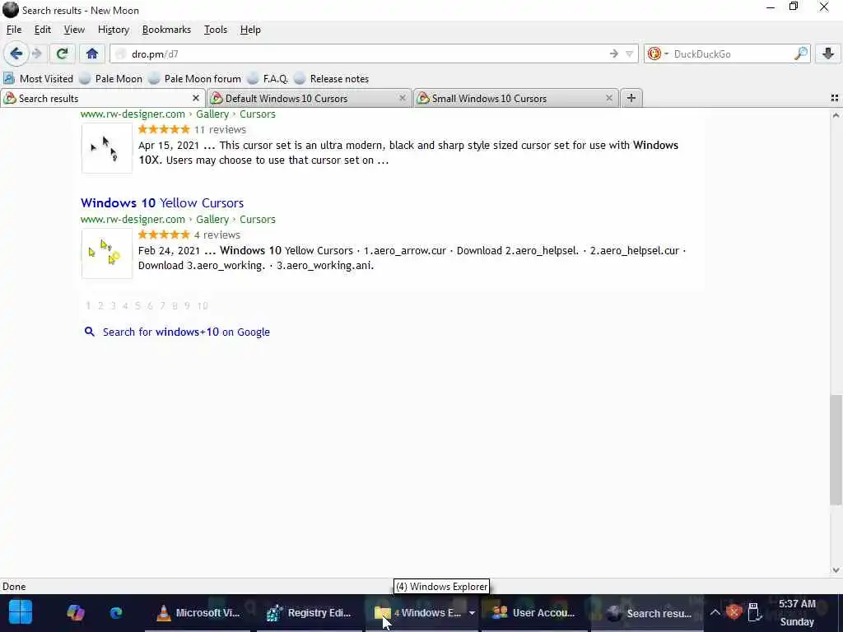Open www.rw-designer.com link above Yellow Cursors
This screenshot has height=632, width=843.
pos(133,219)
